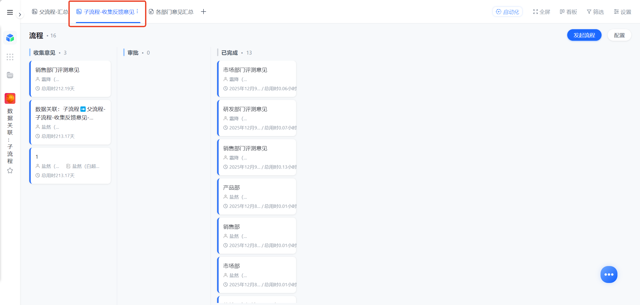Open the 市场部 card

pos(257,275)
